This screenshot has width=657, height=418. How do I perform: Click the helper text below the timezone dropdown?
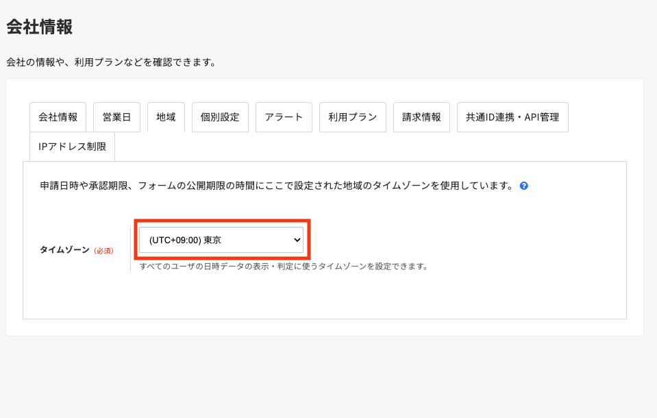coord(284,267)
